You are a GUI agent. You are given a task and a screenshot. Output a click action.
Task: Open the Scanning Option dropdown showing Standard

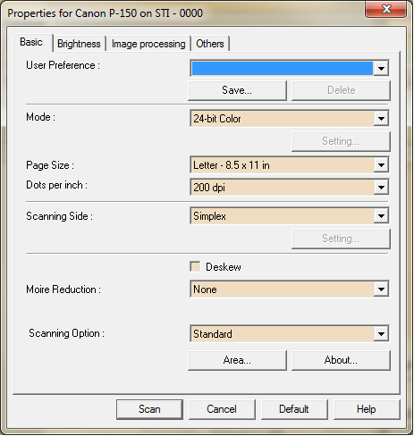point(290,333)
